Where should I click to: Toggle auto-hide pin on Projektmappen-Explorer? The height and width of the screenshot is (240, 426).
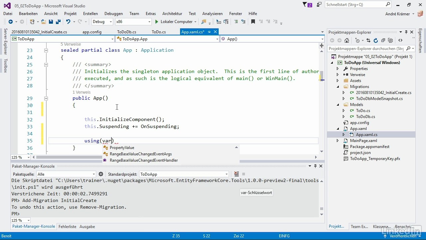pos(406,32)
